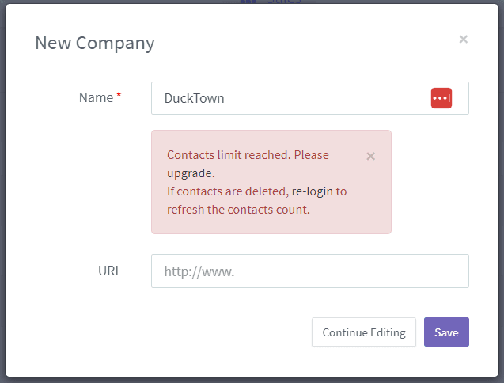Dismiss the contacts limit alert
504x383 pixels.
tap(370, 157)
